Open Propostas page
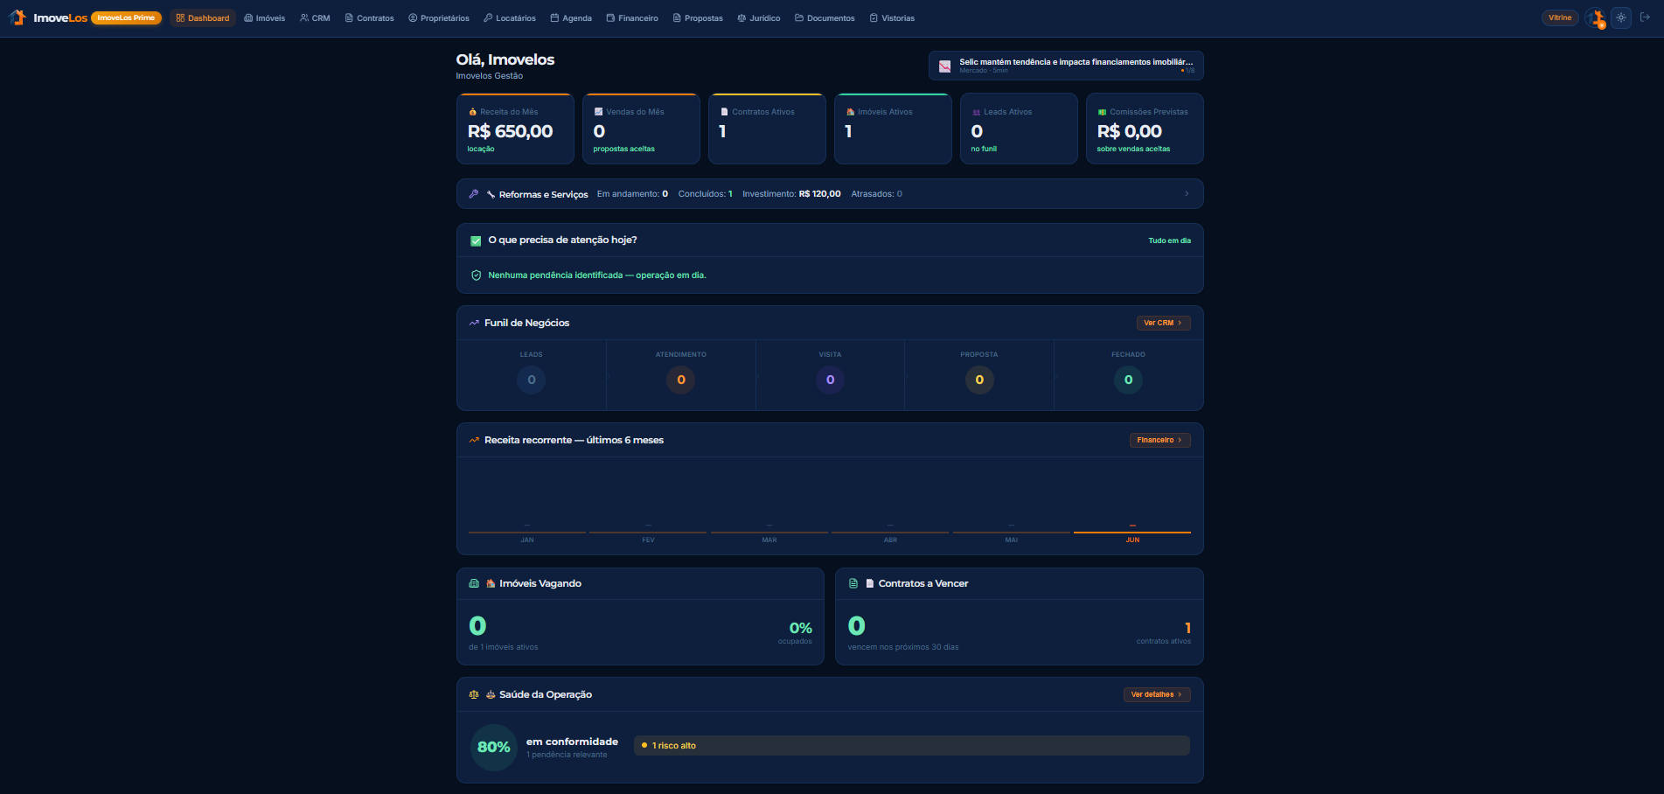 698,17
